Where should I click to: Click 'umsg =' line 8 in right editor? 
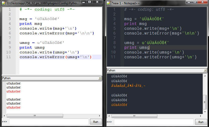[x=147, y=43]
